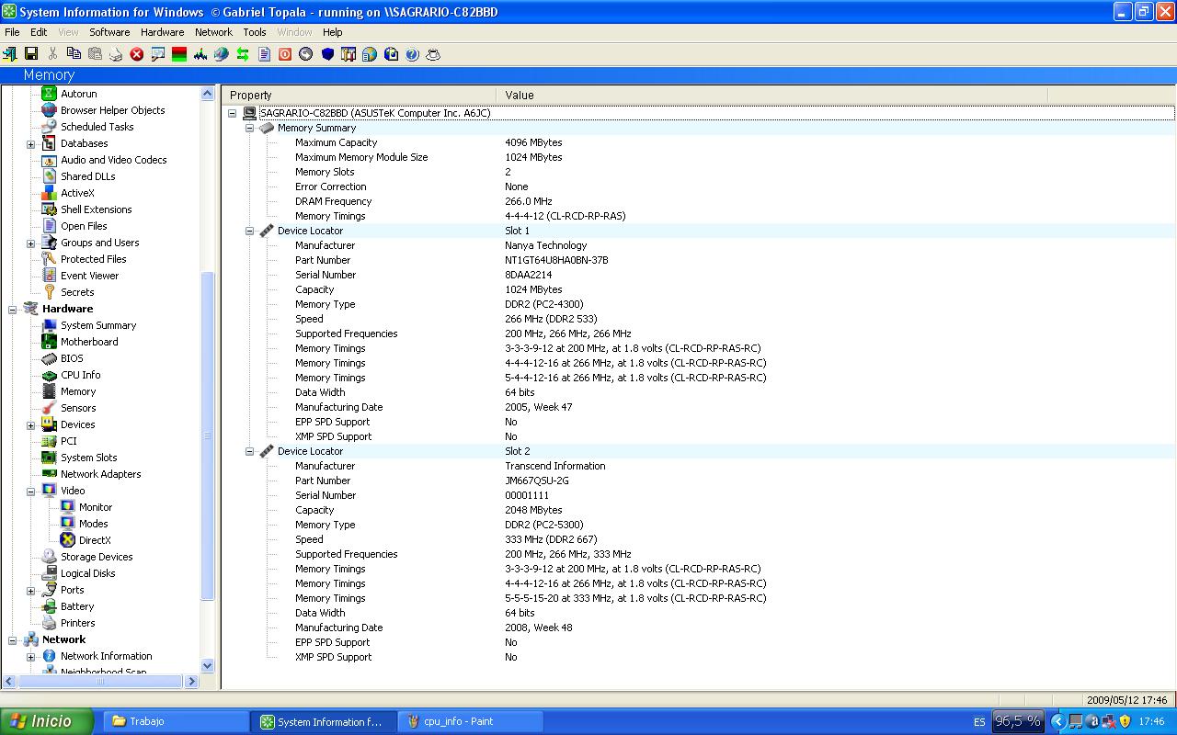Click the yellow security shield tray icon
The width and height of the screenshot is (1177, 735).
coord(1125,721)
